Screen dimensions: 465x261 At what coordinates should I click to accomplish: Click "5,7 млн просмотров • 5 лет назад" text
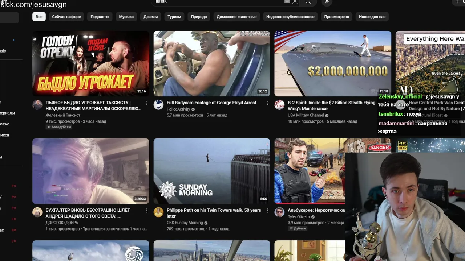point(197,115)
